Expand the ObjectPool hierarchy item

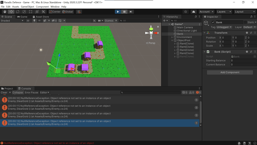172,40
